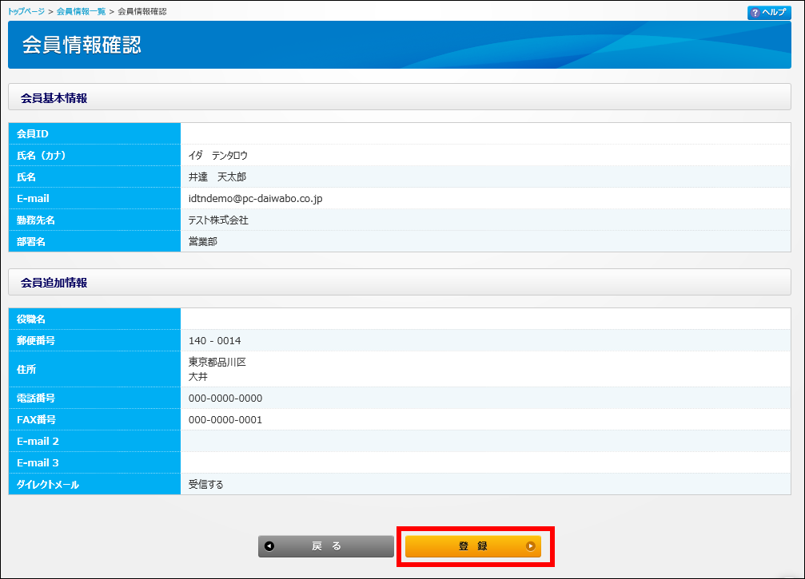Click the question mark icon beside ヘルプ
The height and width of the screenshot is (579, 805).
[755, 13]
